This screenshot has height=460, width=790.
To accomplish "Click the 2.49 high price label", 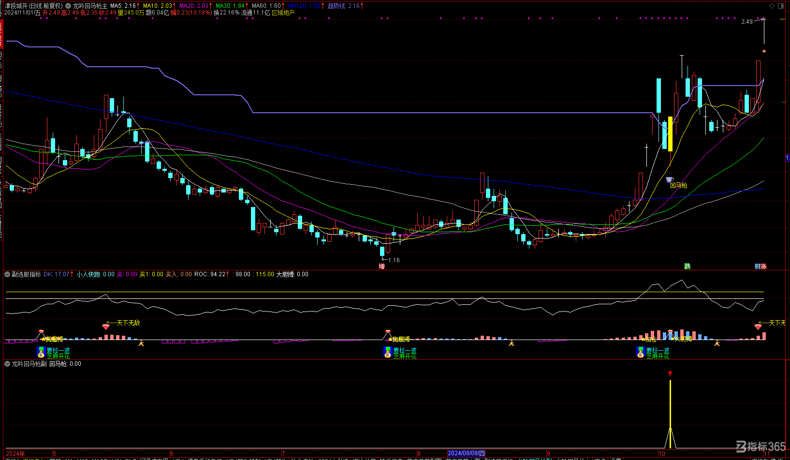I will [747, 22].
